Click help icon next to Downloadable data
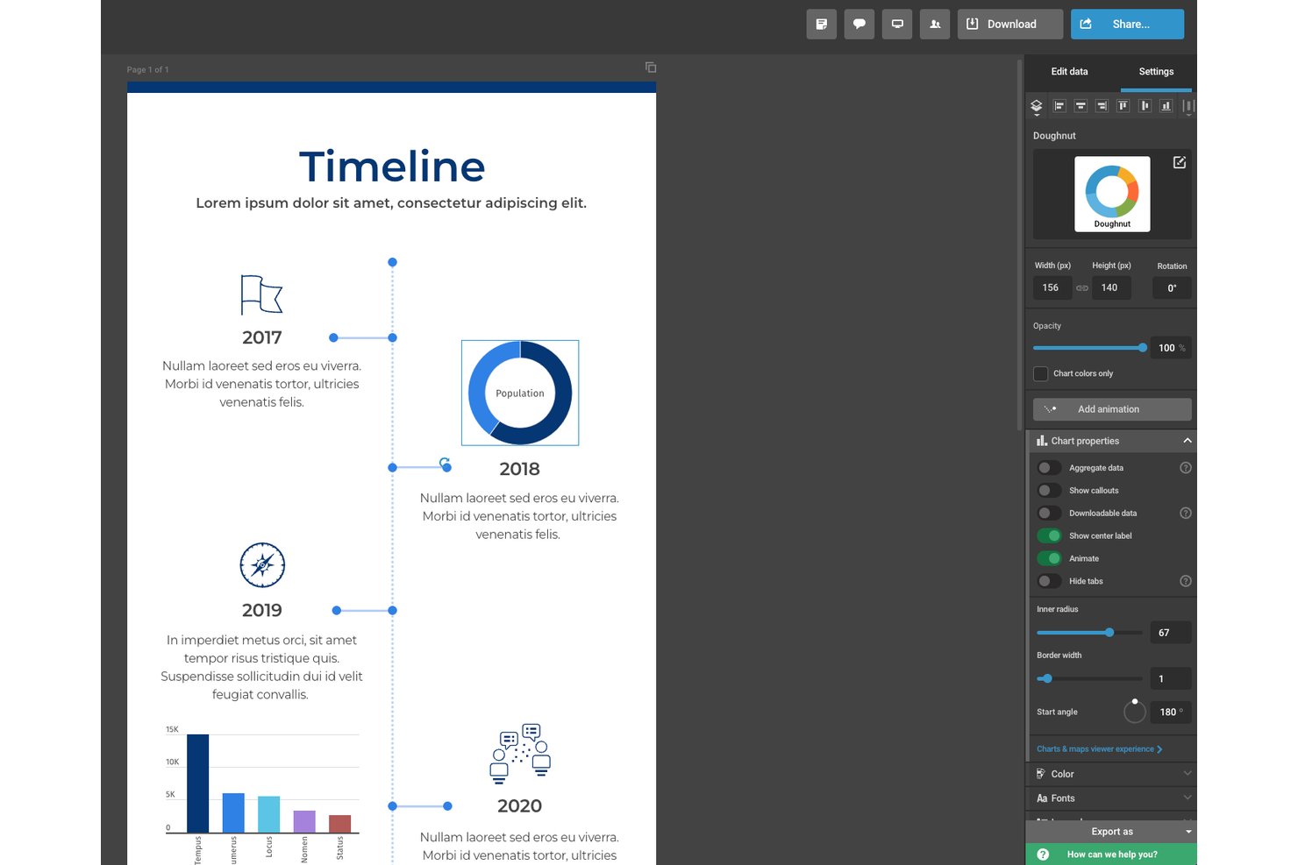Image resolution: width=1298 pixels, height=865 pixels. click(x=1186, y=514)
